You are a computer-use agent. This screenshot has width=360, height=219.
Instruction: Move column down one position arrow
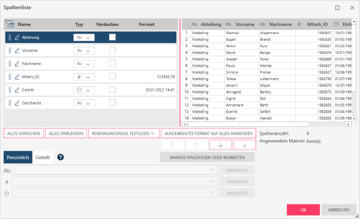pos(220,145)
